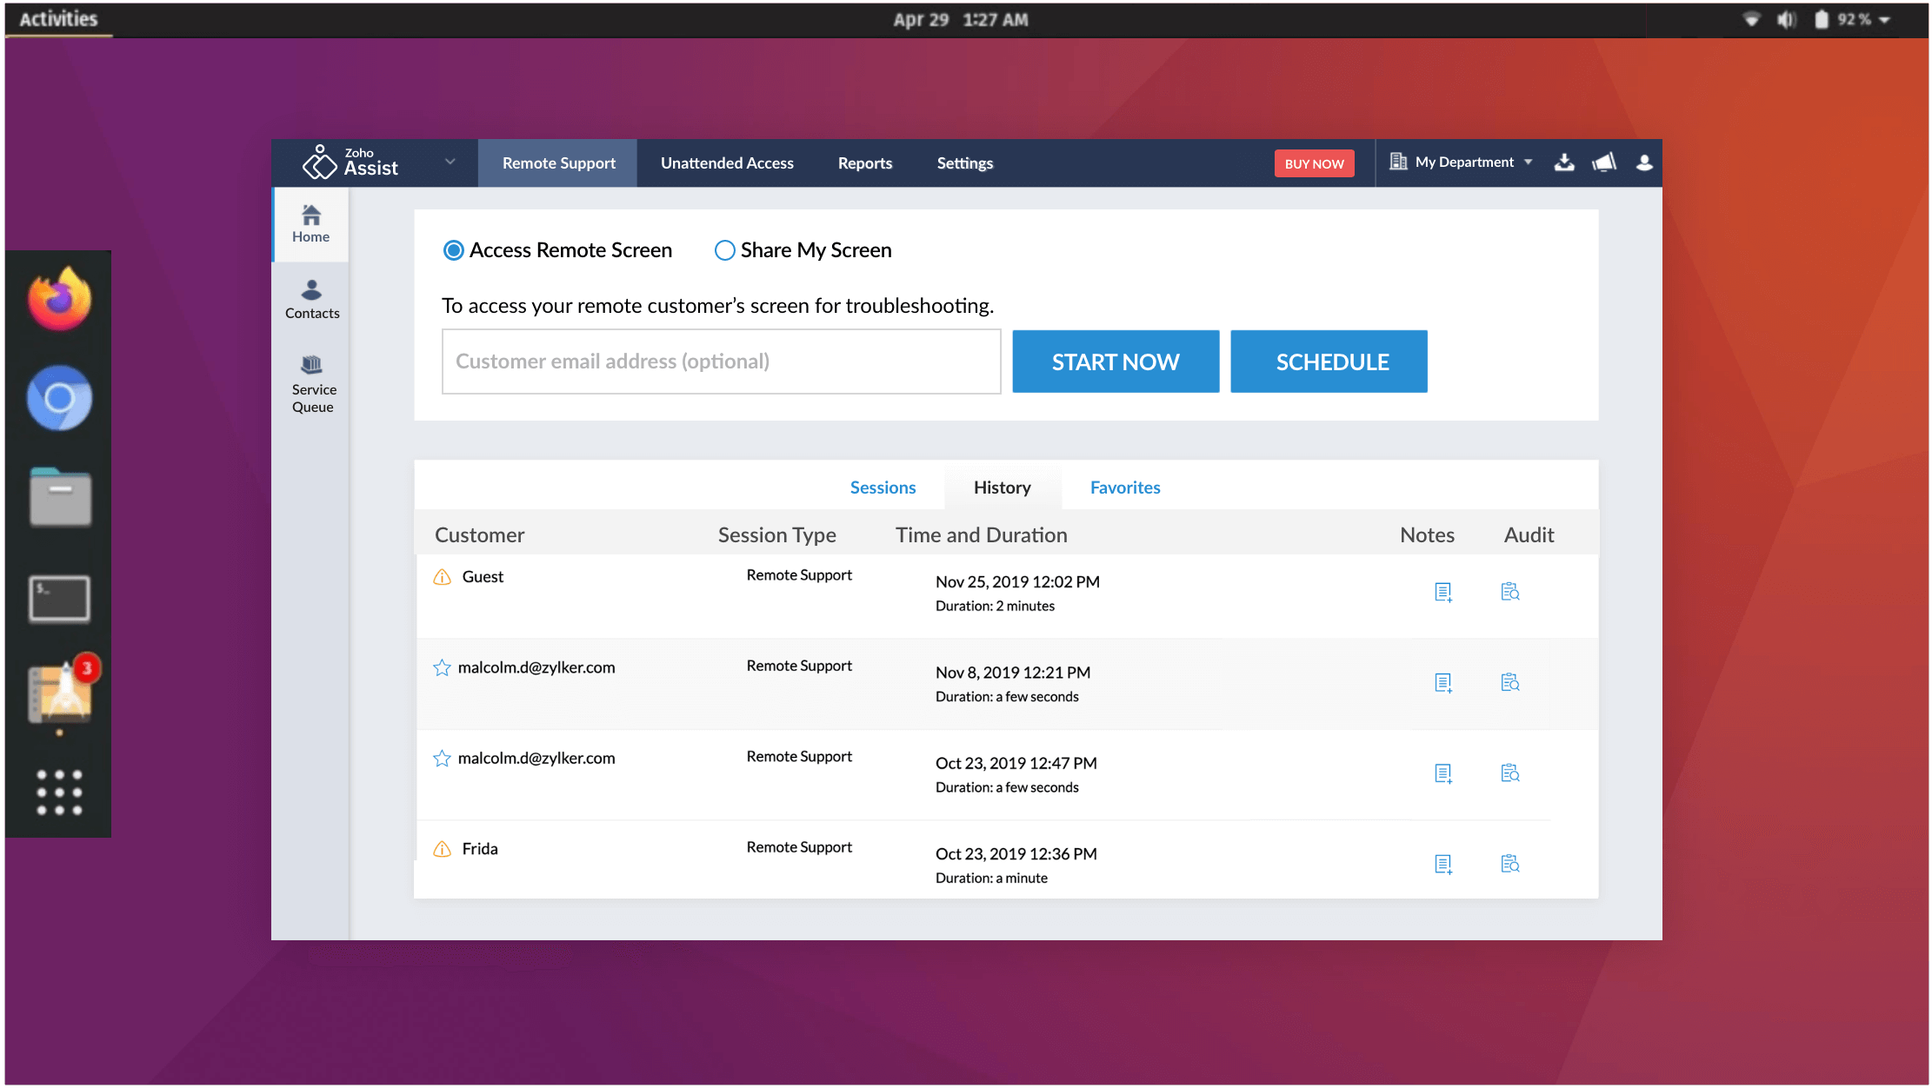Click Notes icon for malcolm.d@zylker.com Nov 8
The image size is (1932, 1088).
coord(1443,682)
